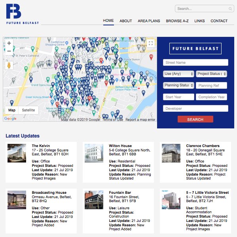Click the Latest Updates heading
The height and width of the screenshot is (237, 237).
point(23,136)
